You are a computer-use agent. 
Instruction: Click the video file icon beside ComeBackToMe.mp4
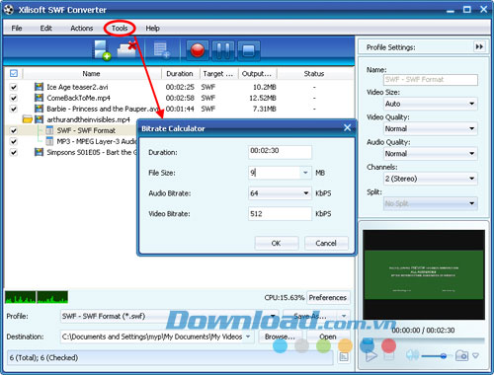pyautogui.click(x=39, y=98)
